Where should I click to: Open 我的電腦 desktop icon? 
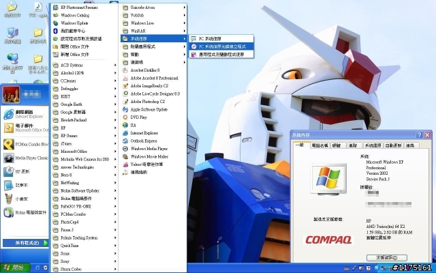pyautogui.click(x=12, y=35)
